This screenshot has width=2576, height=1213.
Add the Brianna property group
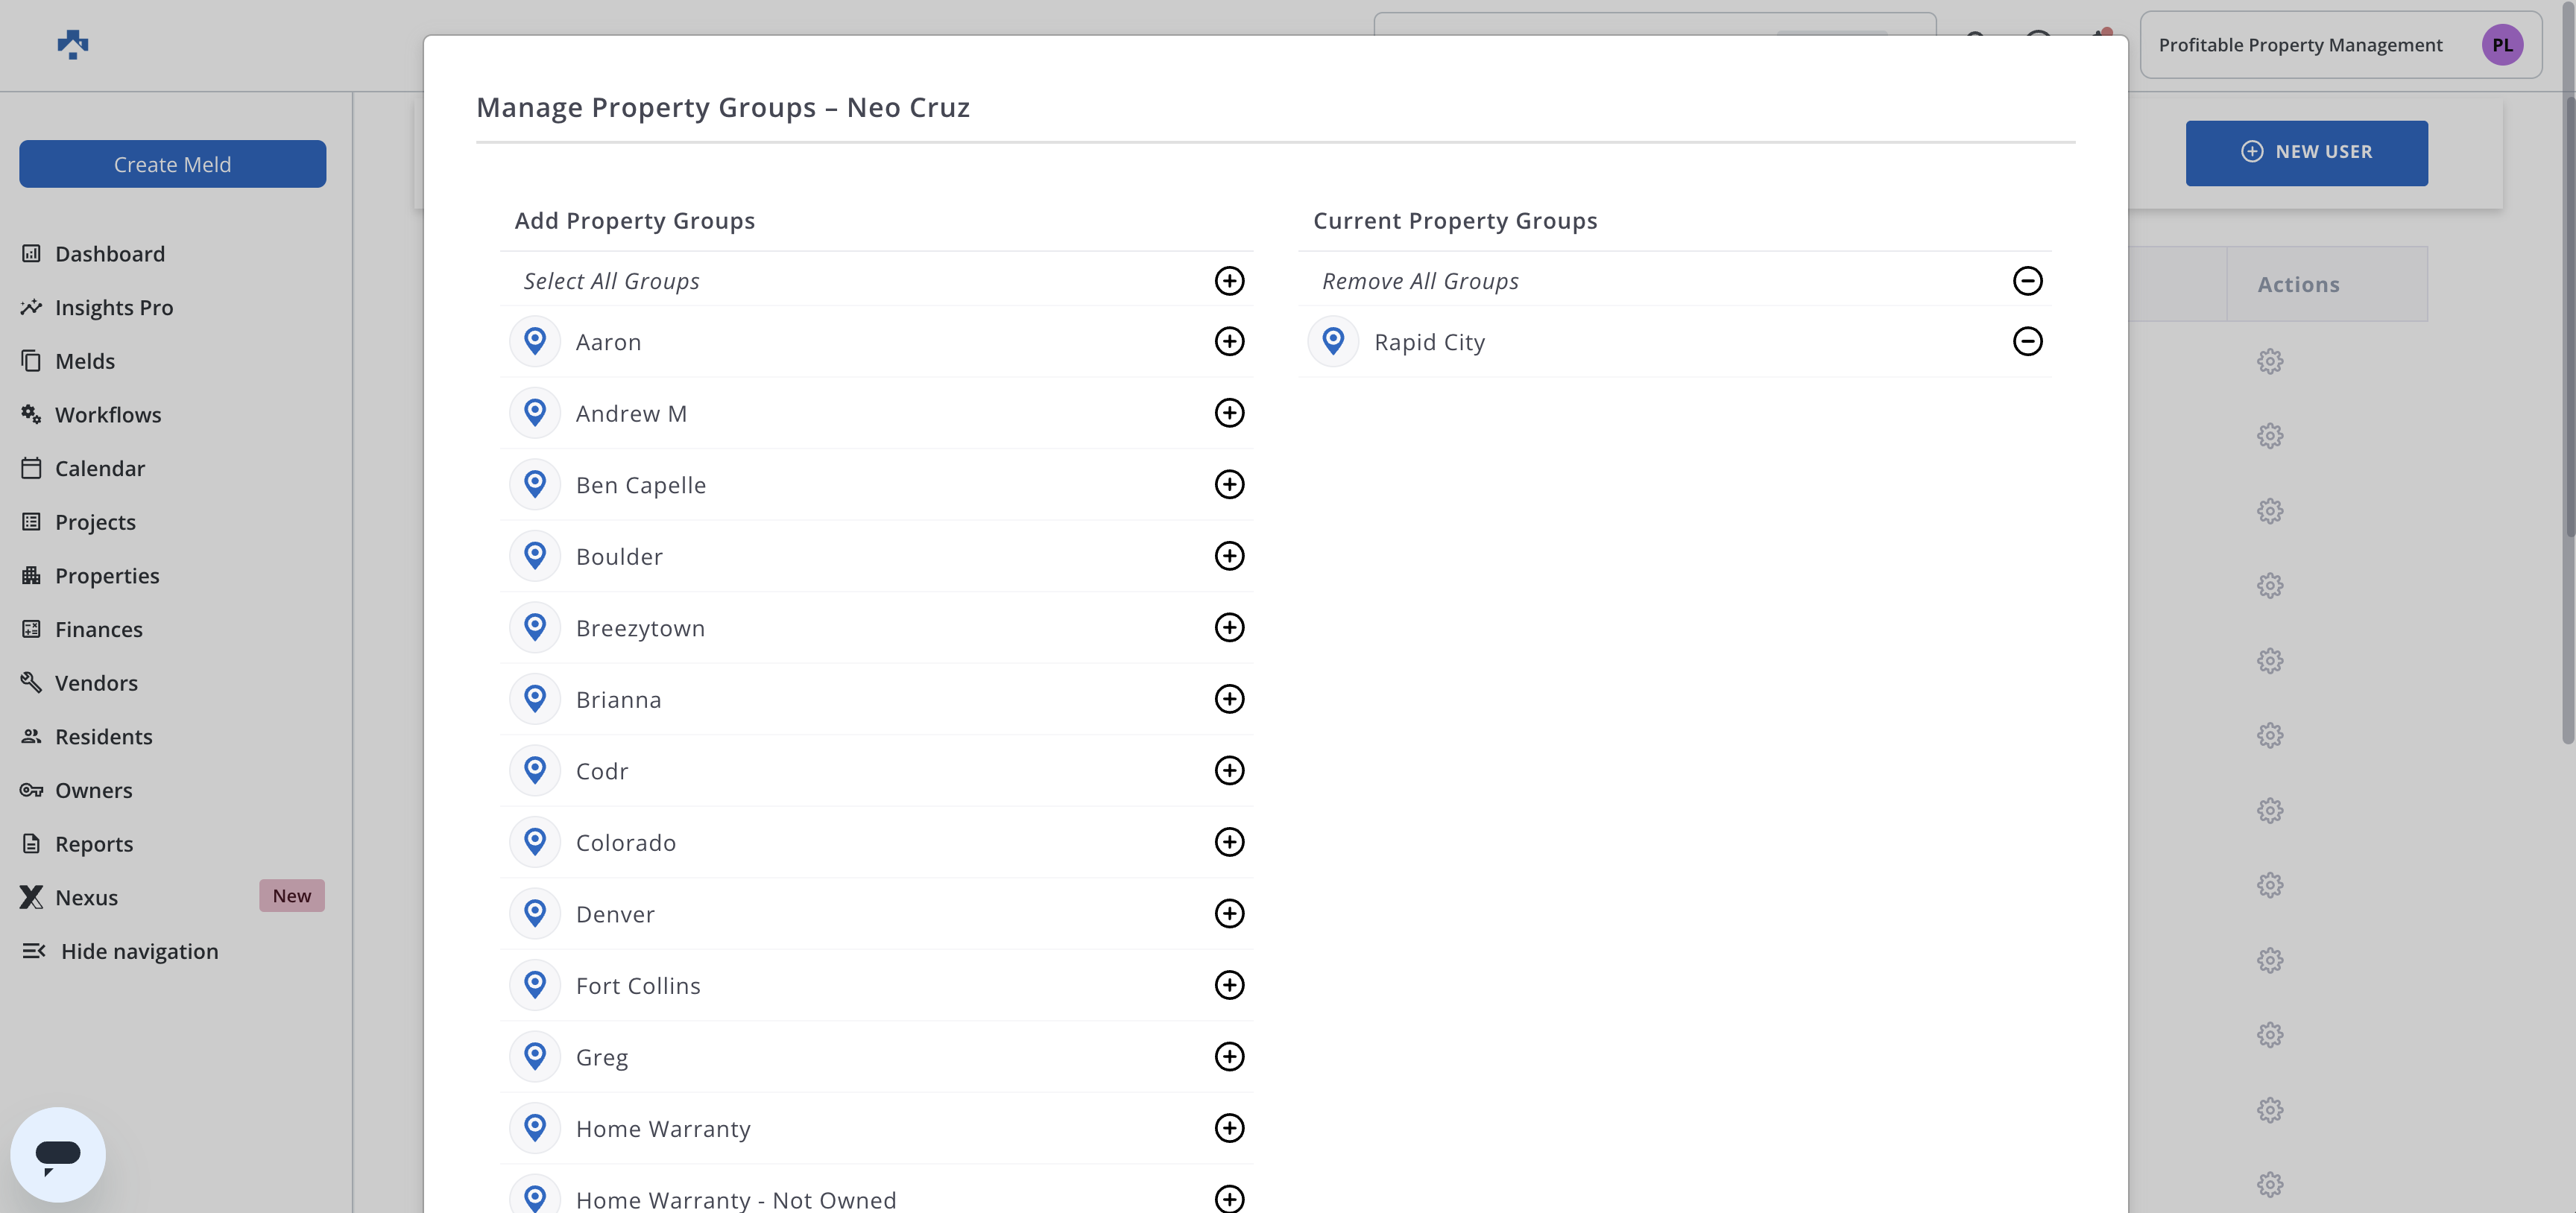(x=1229, y=699)
